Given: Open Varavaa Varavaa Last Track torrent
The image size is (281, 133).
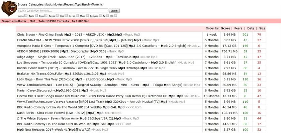Looking at the screenshot, I should tap(92, 102).
